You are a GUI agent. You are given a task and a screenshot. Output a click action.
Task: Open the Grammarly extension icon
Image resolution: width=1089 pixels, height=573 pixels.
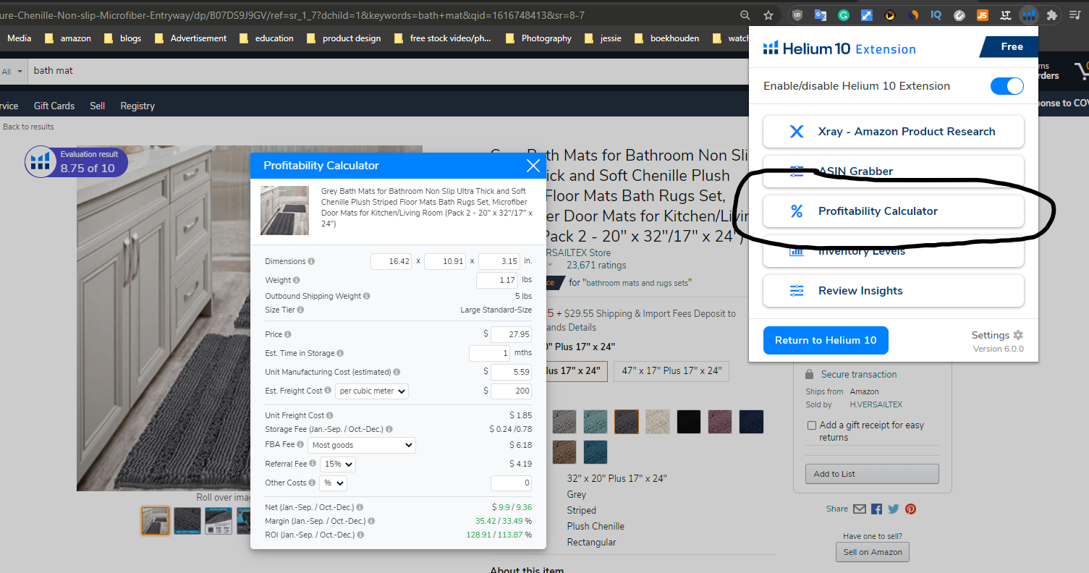(843, 14)
